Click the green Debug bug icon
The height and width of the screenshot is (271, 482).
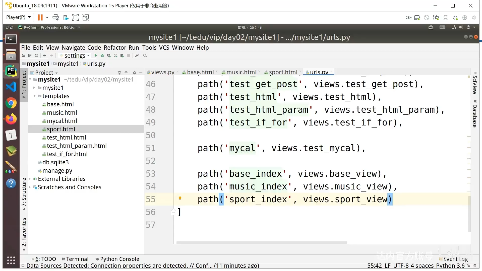click(102, 55)
